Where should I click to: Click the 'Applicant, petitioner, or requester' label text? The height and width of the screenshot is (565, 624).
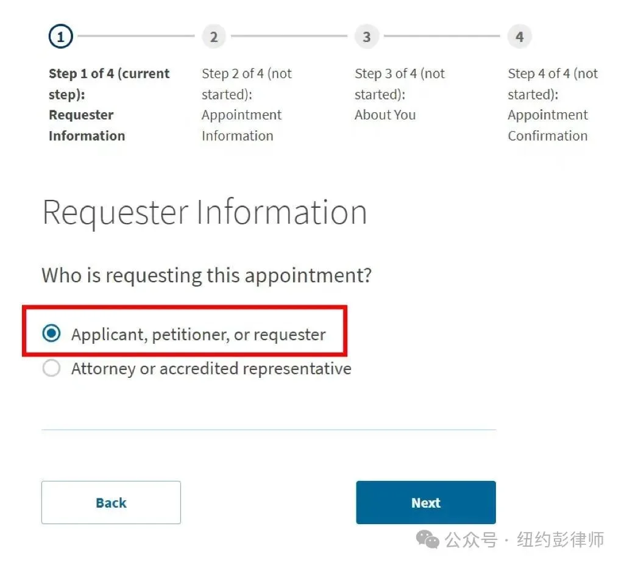pyautogui.click(x=199, y=335)
